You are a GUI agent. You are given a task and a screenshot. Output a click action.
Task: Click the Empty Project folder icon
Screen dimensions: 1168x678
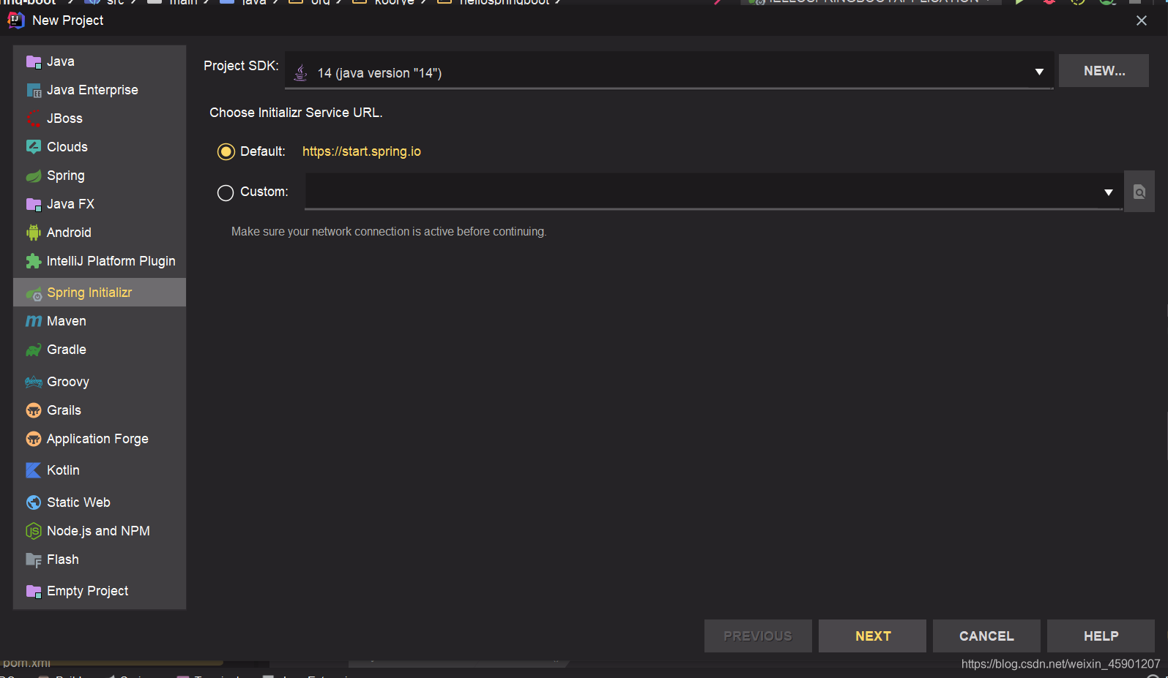pos(34,592)
